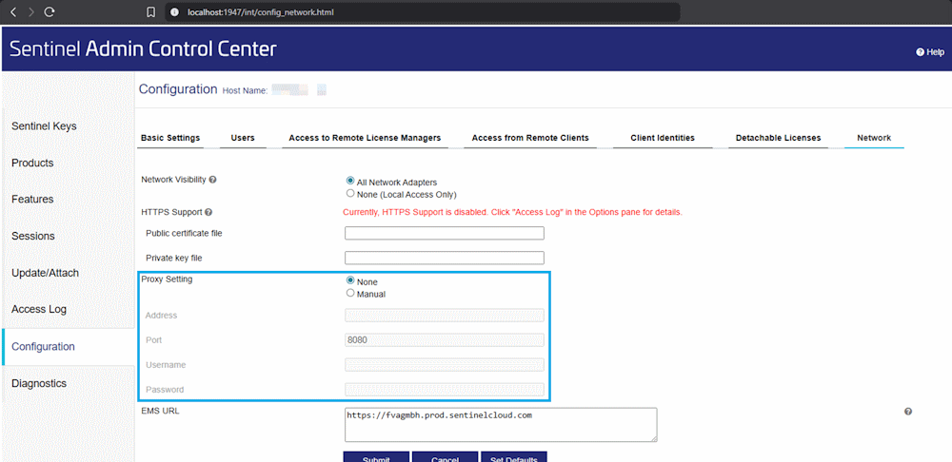Click help icon next to HTTPS Support
This screenshot has width=952, height=462.
tap(208, 212)
